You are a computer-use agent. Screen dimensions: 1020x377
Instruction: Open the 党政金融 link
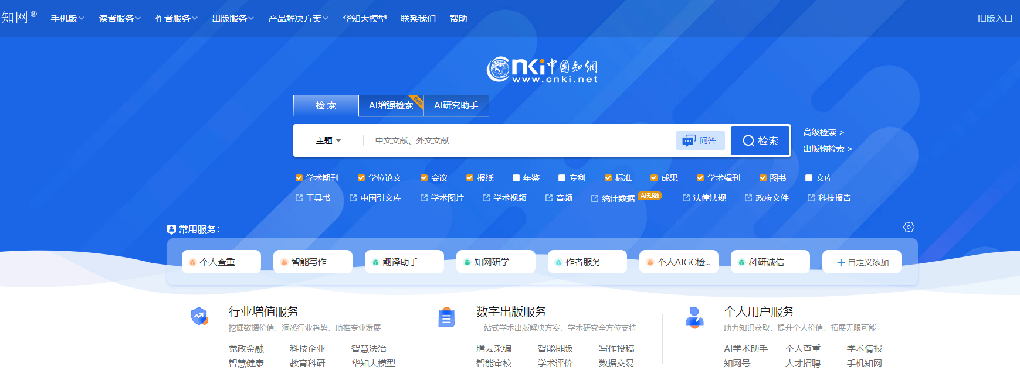click(246, 349)
